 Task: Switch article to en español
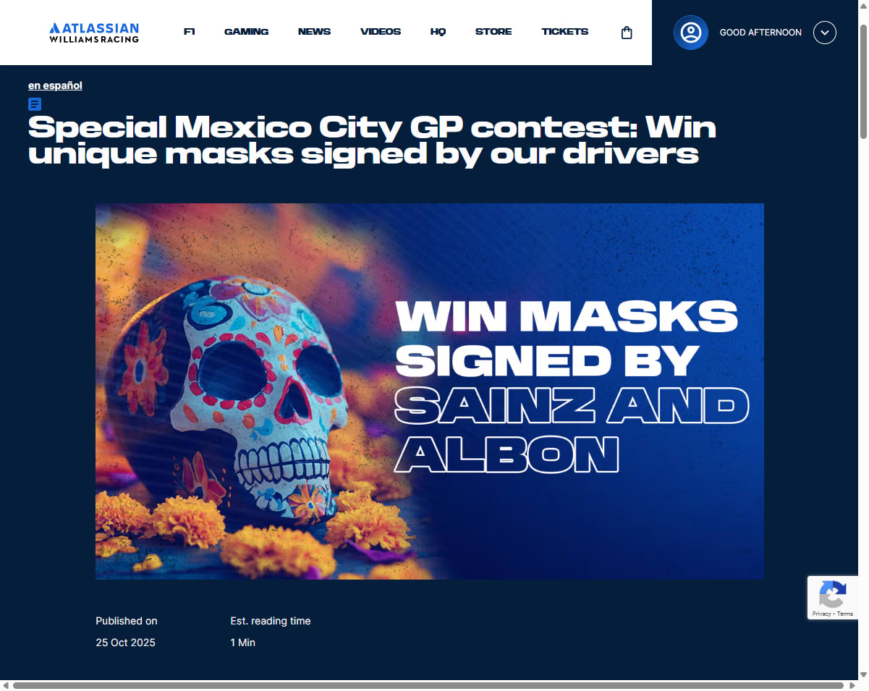tap(55, 85)
